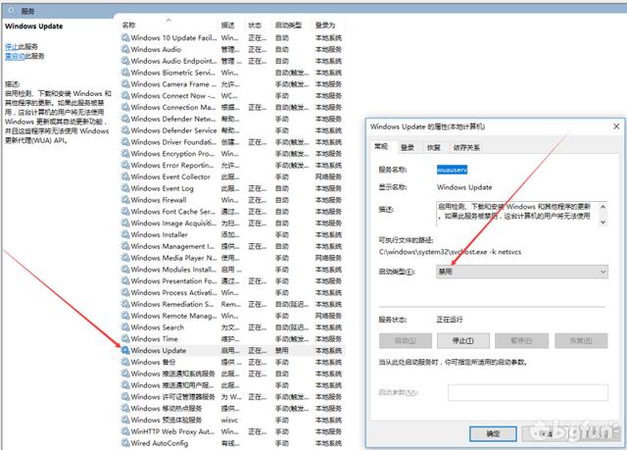Click the Windows Firewall service gear icon
Viewport: 627px width, 450px height.
pyautogui.click(x=125, y=200)
